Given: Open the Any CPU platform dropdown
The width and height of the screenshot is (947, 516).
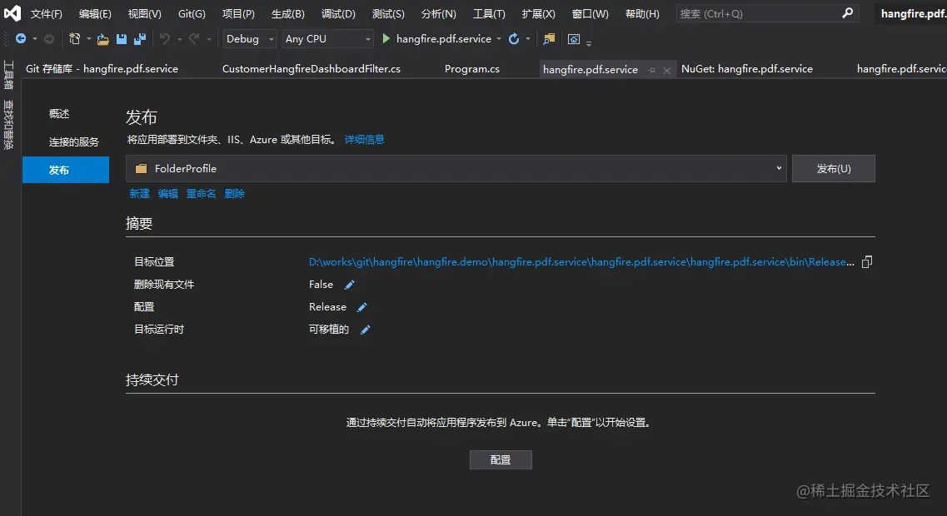Looking at the screenshot, I should point(328,38).
